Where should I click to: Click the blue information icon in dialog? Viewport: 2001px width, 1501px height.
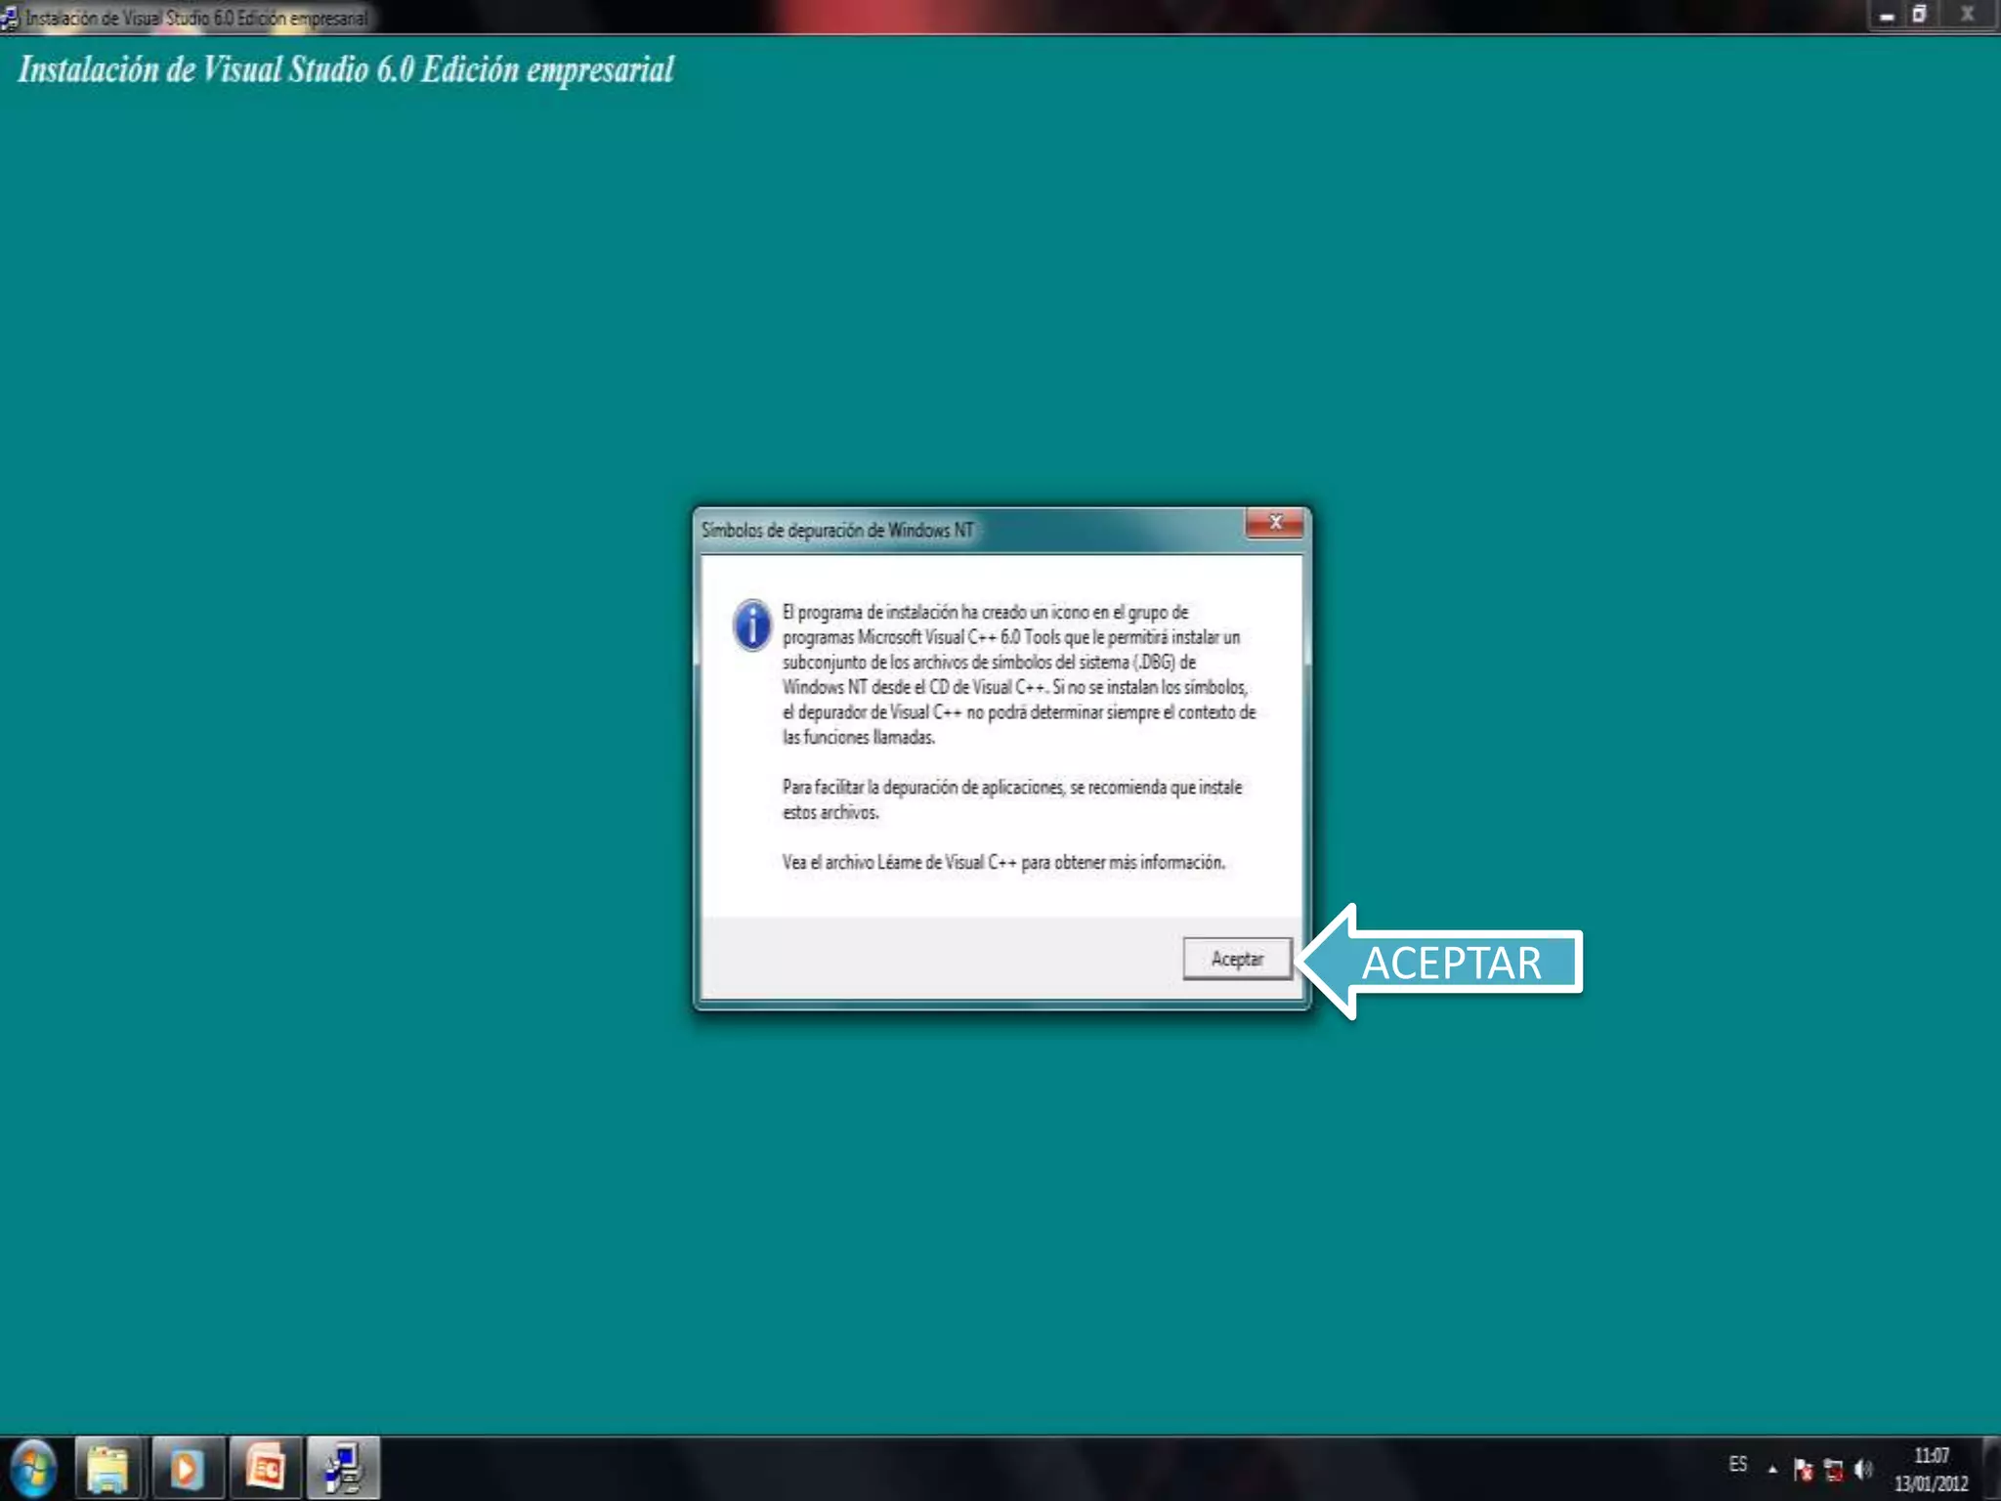[x=752, y=625]
